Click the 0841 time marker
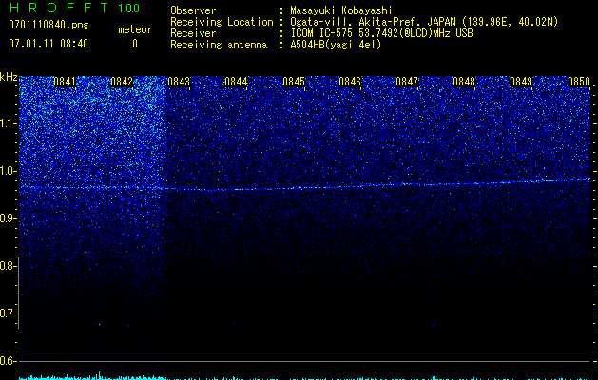 coord(65,82)
